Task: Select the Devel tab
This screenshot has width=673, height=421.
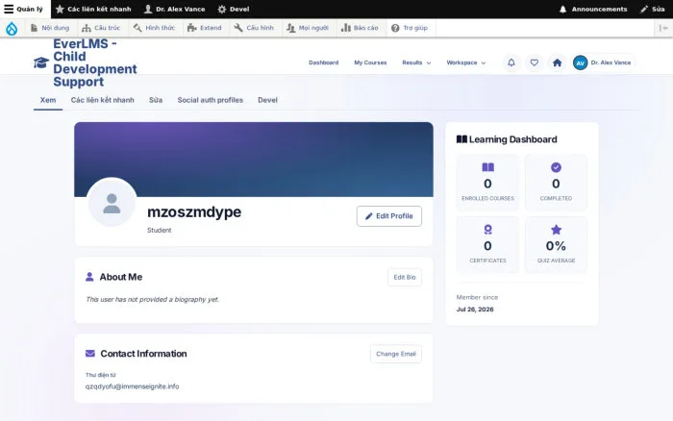Action: click(267, 100)
